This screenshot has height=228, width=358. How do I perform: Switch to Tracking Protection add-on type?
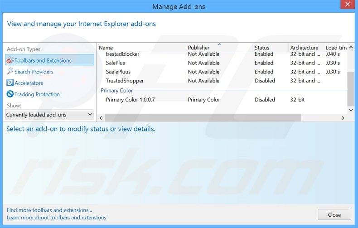point(37,94)
